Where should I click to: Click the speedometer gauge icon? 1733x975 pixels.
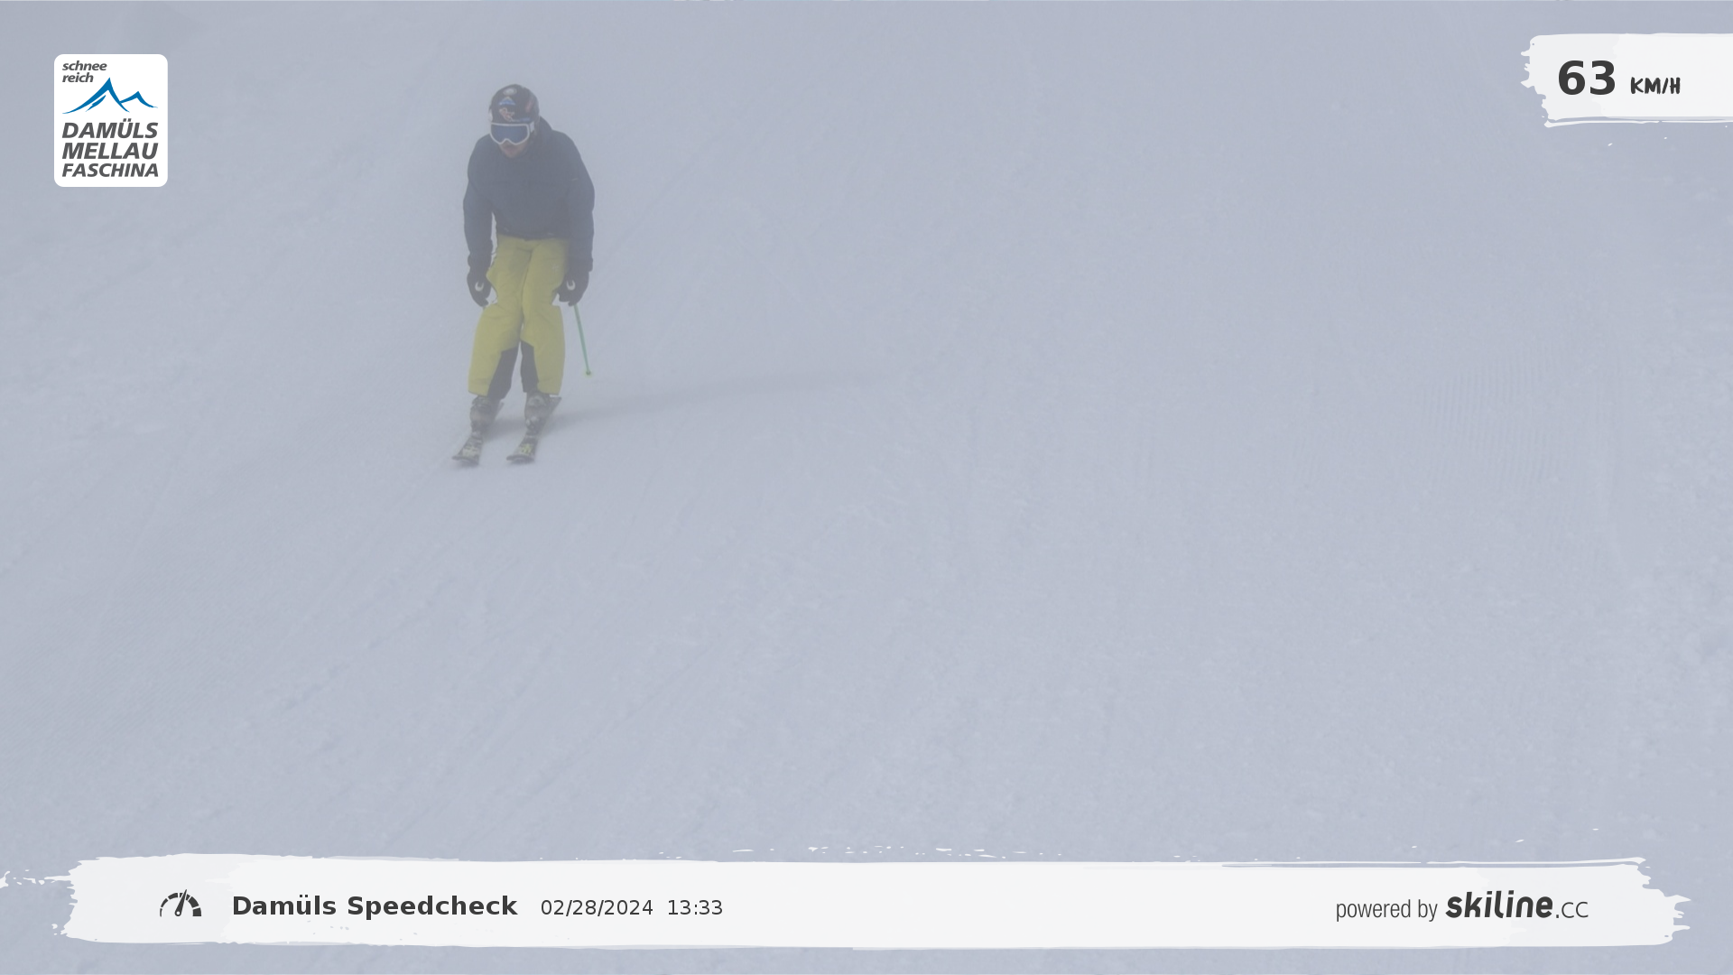(181, 905)
